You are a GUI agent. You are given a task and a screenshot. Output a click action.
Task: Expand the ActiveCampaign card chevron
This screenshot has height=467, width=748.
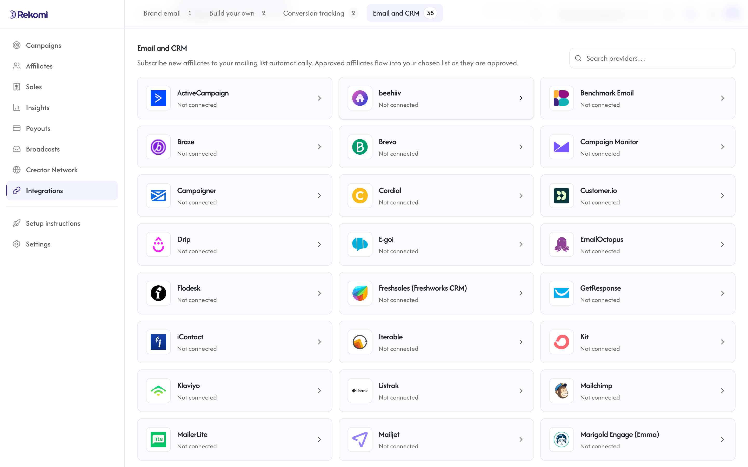(x=319, y=98)
